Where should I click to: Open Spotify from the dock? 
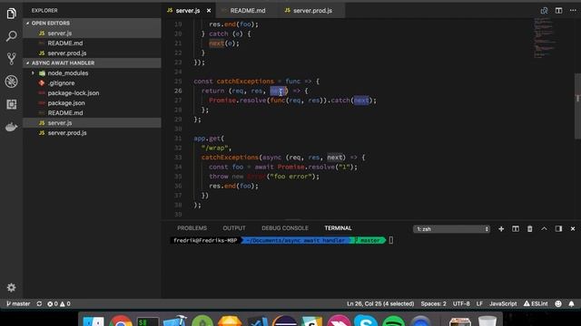[x=393, y=321]
